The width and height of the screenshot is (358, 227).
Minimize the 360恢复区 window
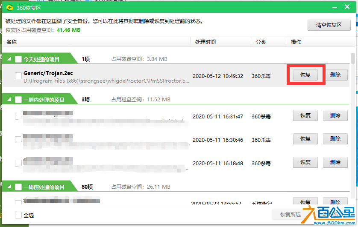click(335, 8)
